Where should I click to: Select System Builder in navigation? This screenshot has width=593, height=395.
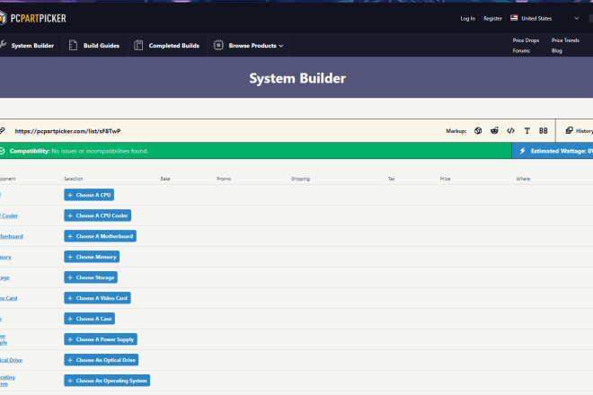pos(28,46)
